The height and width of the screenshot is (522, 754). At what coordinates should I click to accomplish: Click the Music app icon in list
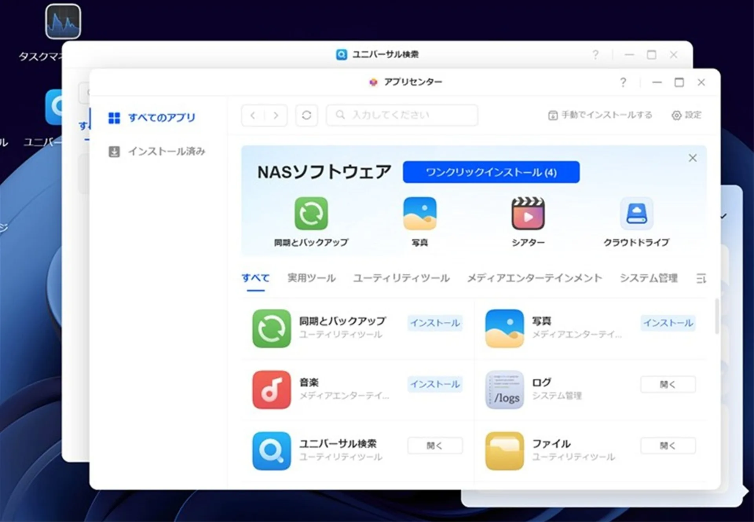271,390
